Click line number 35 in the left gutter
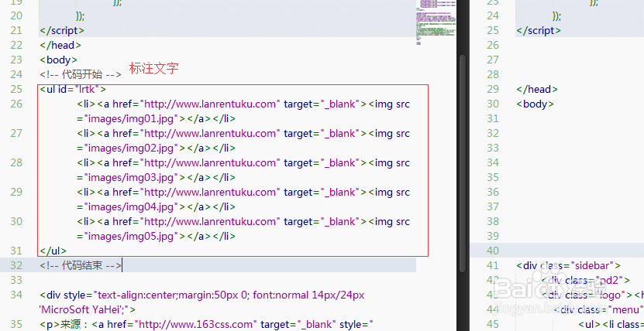 pyautogui.click(x=16, y=325)
